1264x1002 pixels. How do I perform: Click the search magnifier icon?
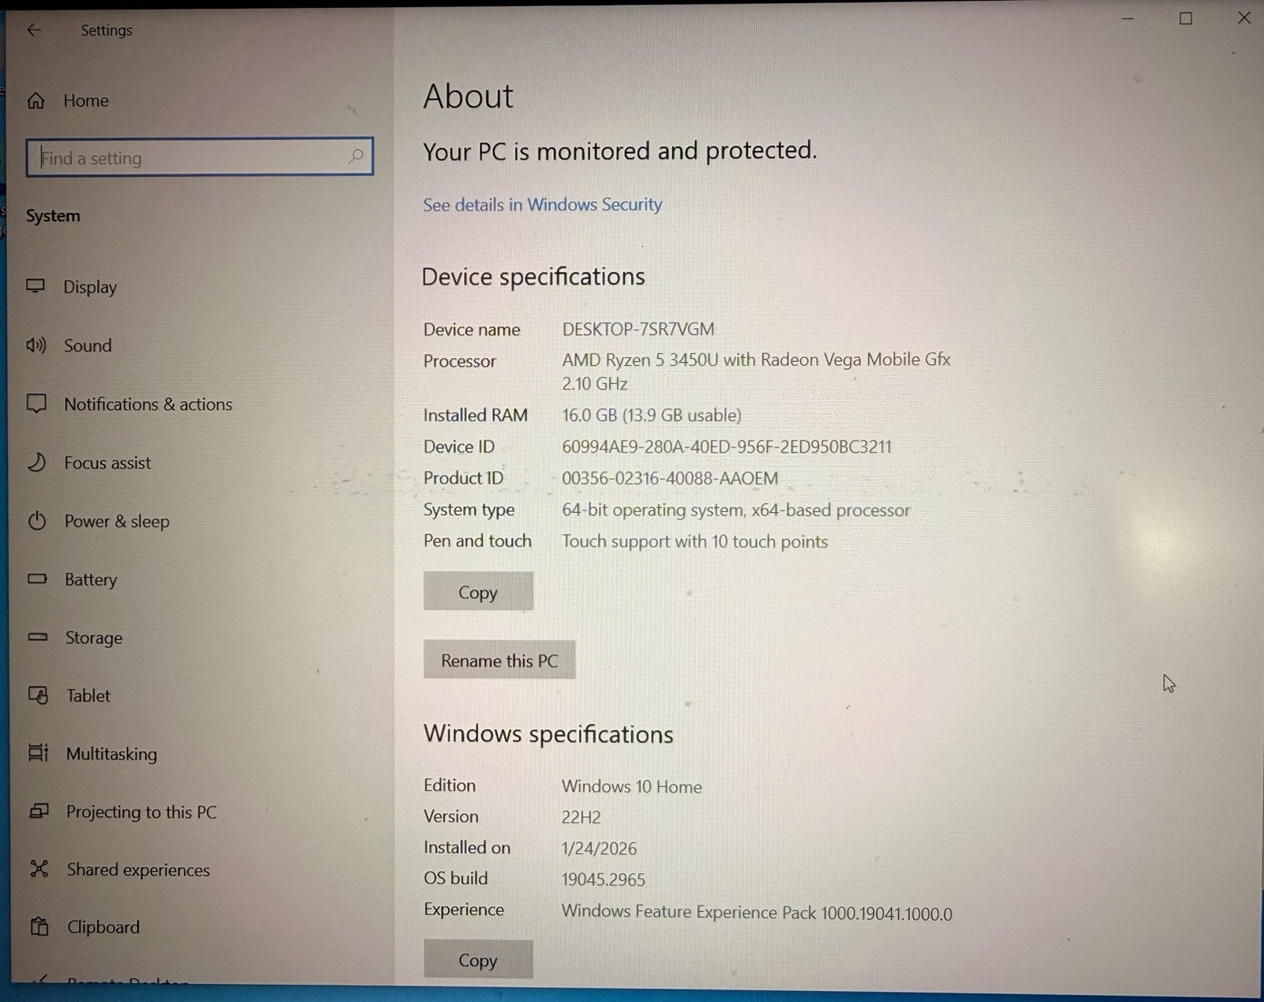pyautogui.click(x=356, y=156)
